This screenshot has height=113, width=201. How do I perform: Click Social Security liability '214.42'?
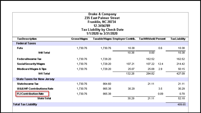[180, 64]
